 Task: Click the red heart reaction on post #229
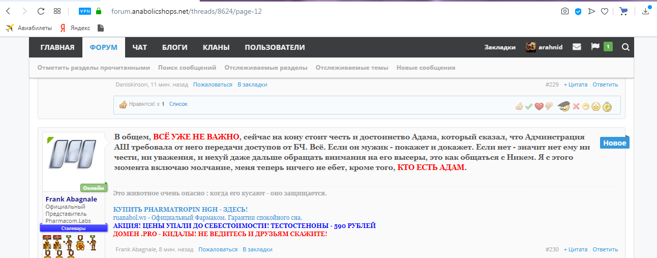click(539, 106)
